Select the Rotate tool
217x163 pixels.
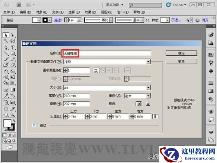(x=6, y=71)
